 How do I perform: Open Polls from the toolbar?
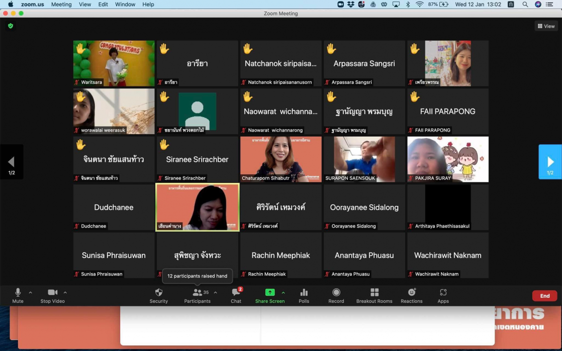tap(304, 293)
